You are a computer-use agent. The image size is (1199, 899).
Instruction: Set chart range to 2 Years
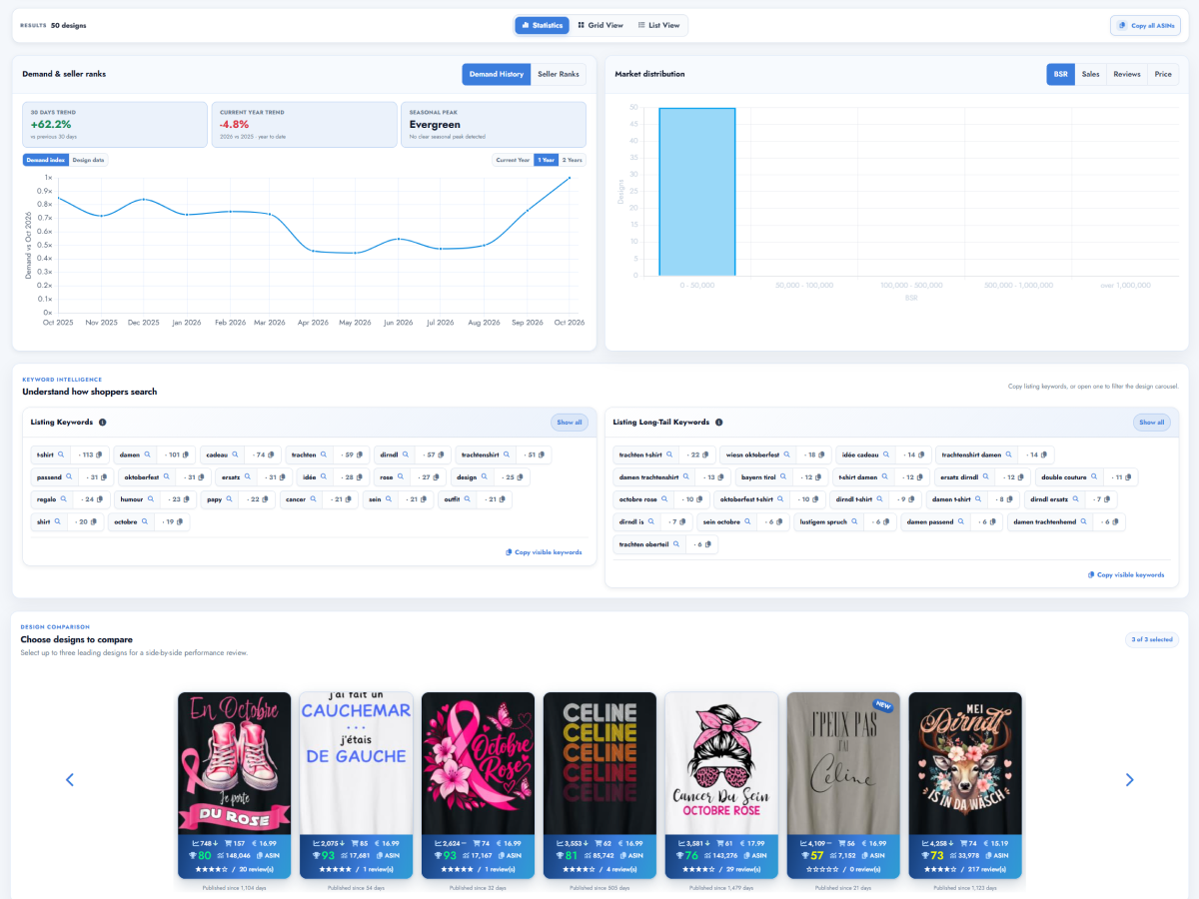coord(573,160)
